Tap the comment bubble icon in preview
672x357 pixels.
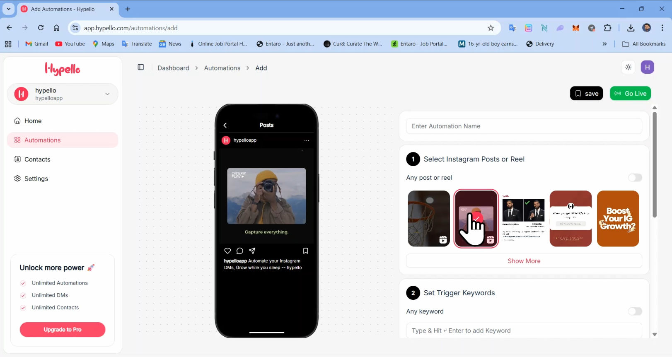(x=239, y=251)
